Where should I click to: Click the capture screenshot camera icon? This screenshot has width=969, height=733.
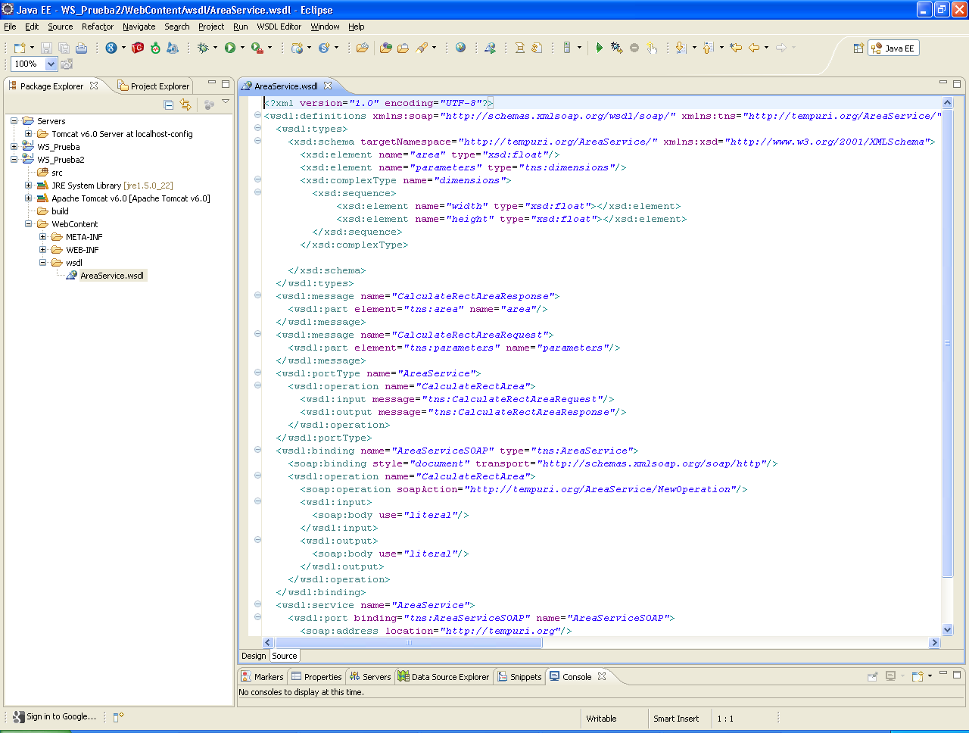coord(67,64)
